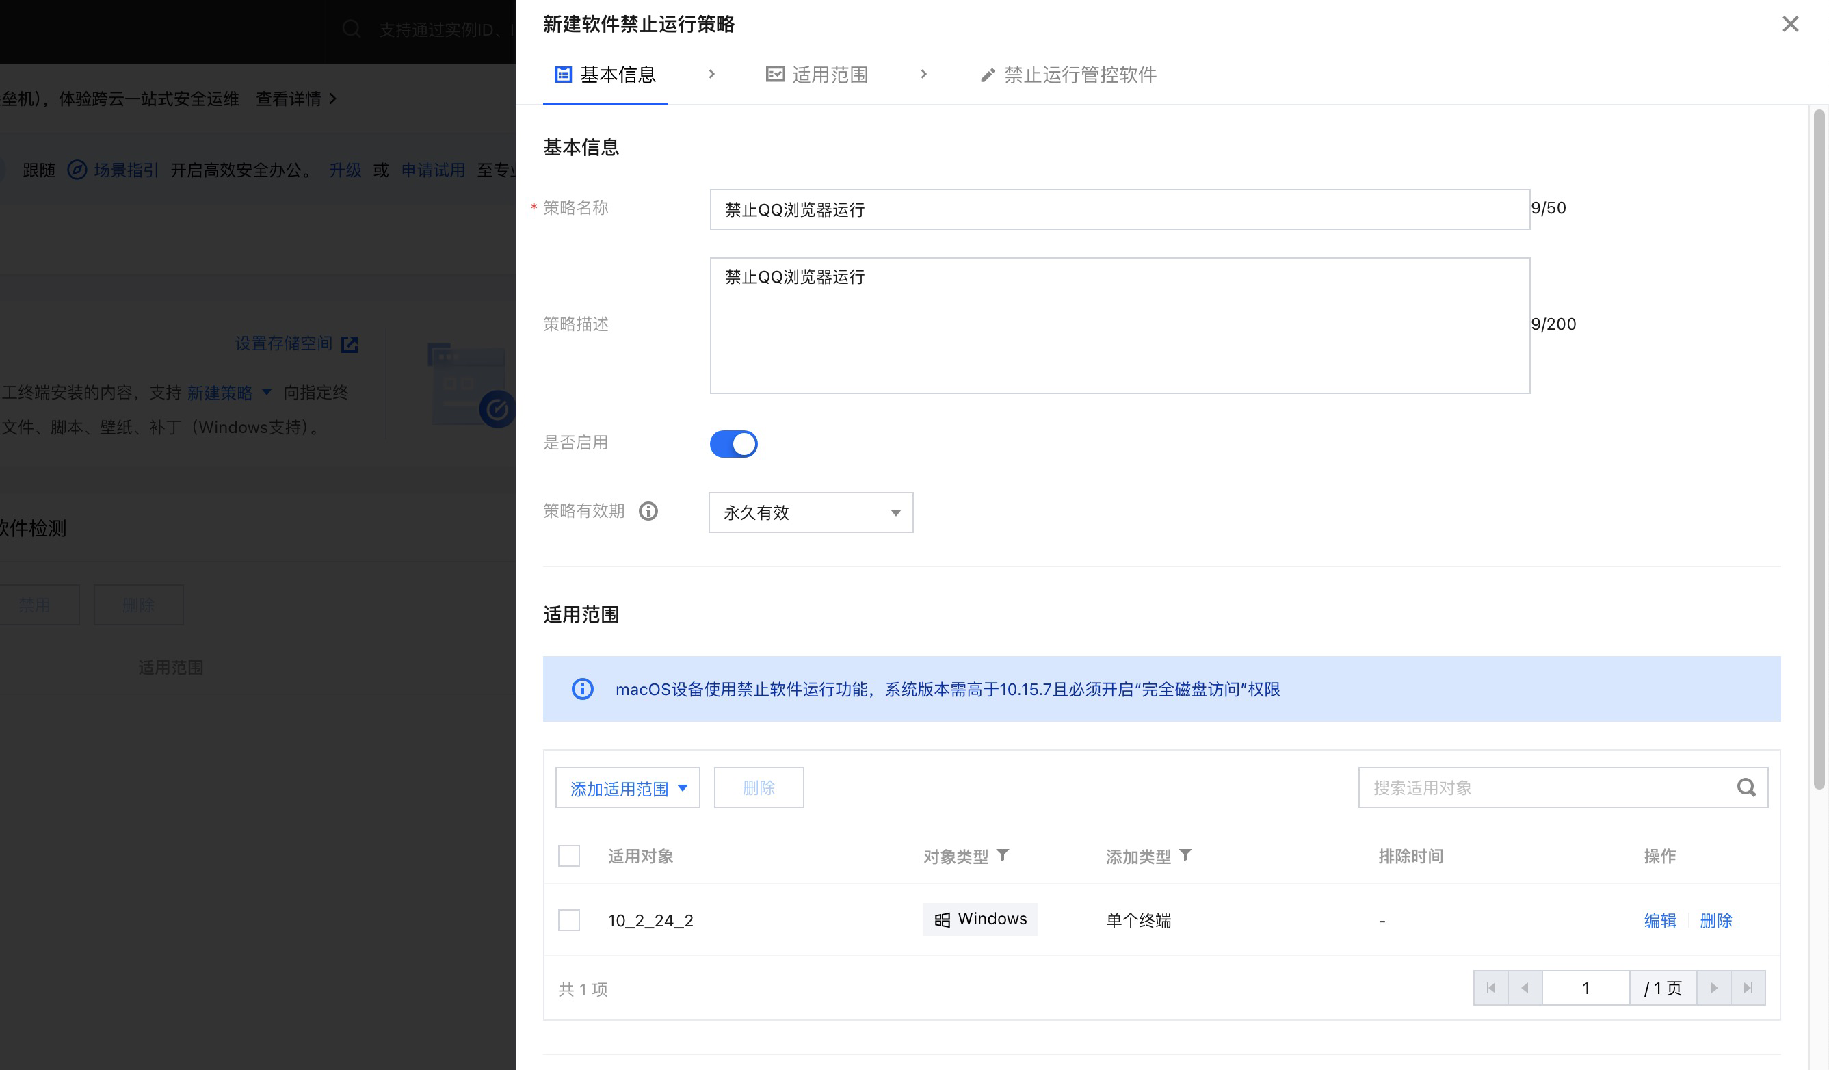Go to first page pagination arrow
Viewport: 1829px width, 1070px height.
point(1491,988)
